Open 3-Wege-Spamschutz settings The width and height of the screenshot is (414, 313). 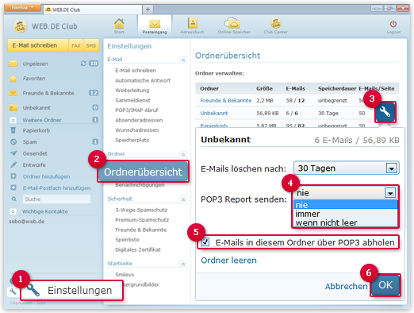pos(141,210)
